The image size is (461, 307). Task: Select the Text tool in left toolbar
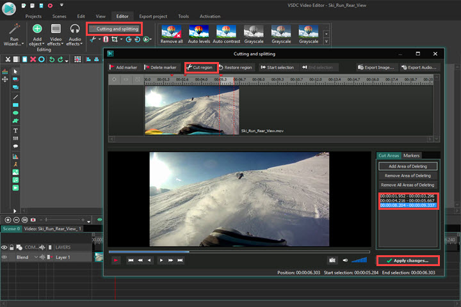point(15,130)
